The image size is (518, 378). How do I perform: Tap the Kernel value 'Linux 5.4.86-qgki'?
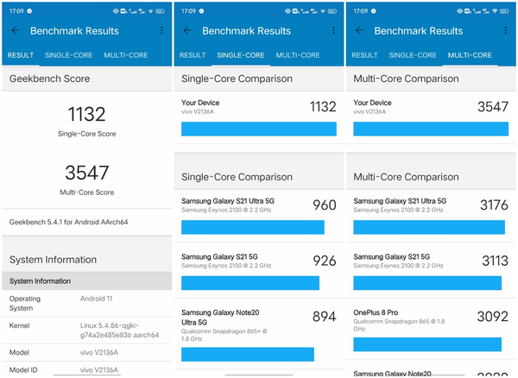point(119,331)
